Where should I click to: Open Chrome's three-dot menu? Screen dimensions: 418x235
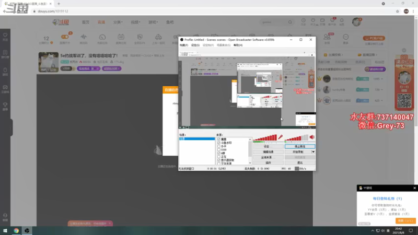pyautogui.click(x=413, y=11)
